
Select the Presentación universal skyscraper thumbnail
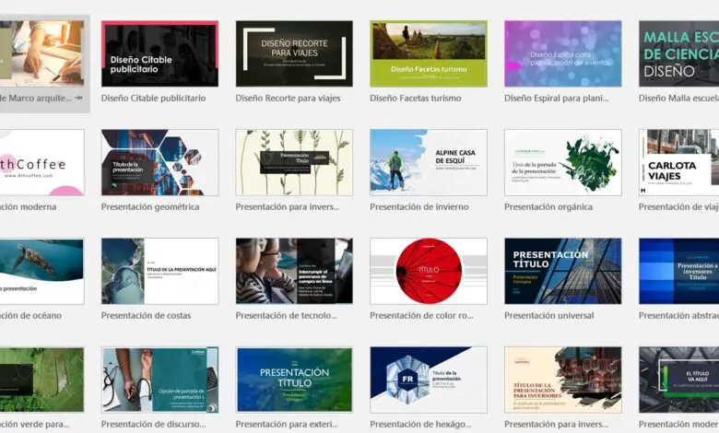[x=562, y=271]
